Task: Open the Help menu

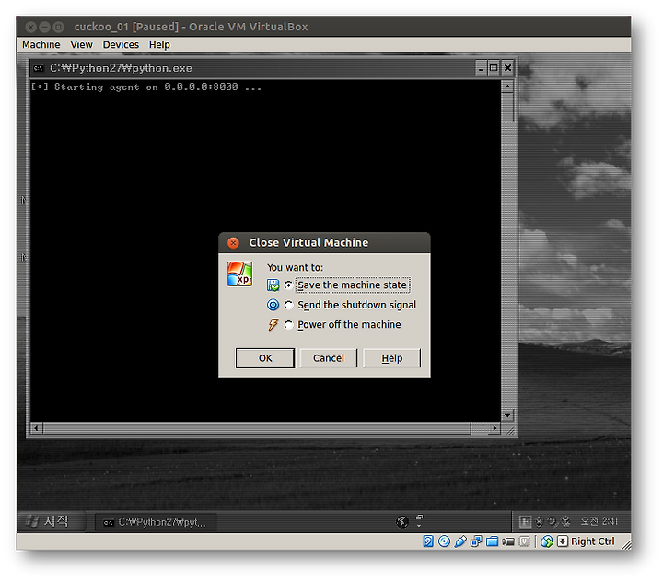Action: point(159,44)
